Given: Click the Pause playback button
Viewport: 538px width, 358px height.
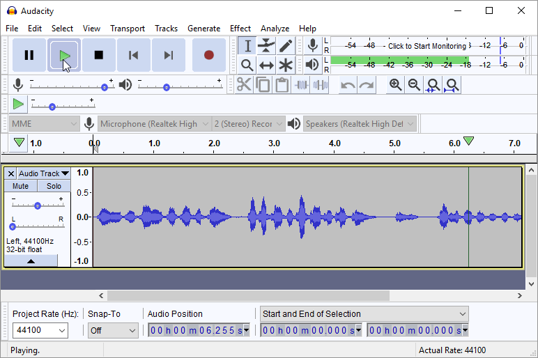Looking at the screenshot, I should point(29,55).
